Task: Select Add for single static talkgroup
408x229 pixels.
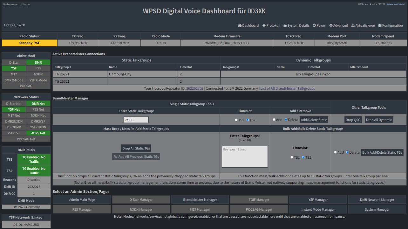Action: click(x=274, y=120)
